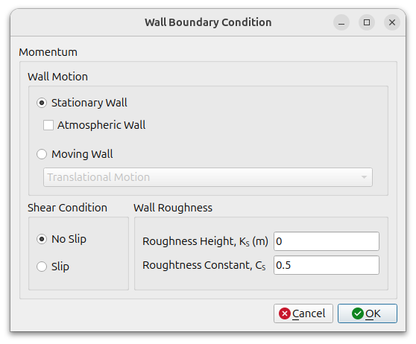
Task: Click the red X icon on Cancel
Action: [x=285, y=313]
